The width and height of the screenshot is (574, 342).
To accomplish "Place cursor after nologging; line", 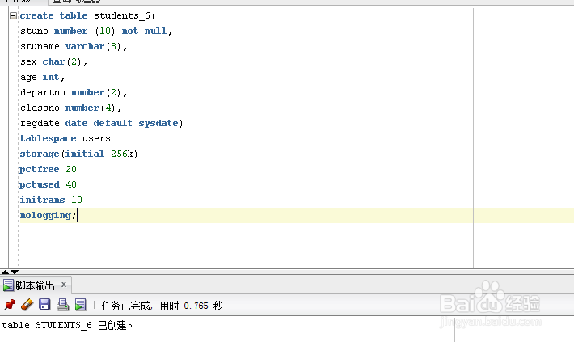I will pyautogui.click(x=78, y=215).
